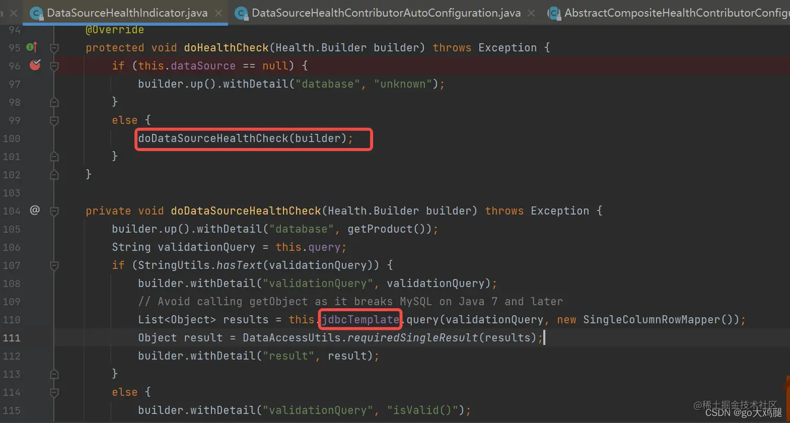790x423 pixels.
Task: Click the doDataSourceHealthCheck(builder) call on line 100
Action: coord(242,139)
